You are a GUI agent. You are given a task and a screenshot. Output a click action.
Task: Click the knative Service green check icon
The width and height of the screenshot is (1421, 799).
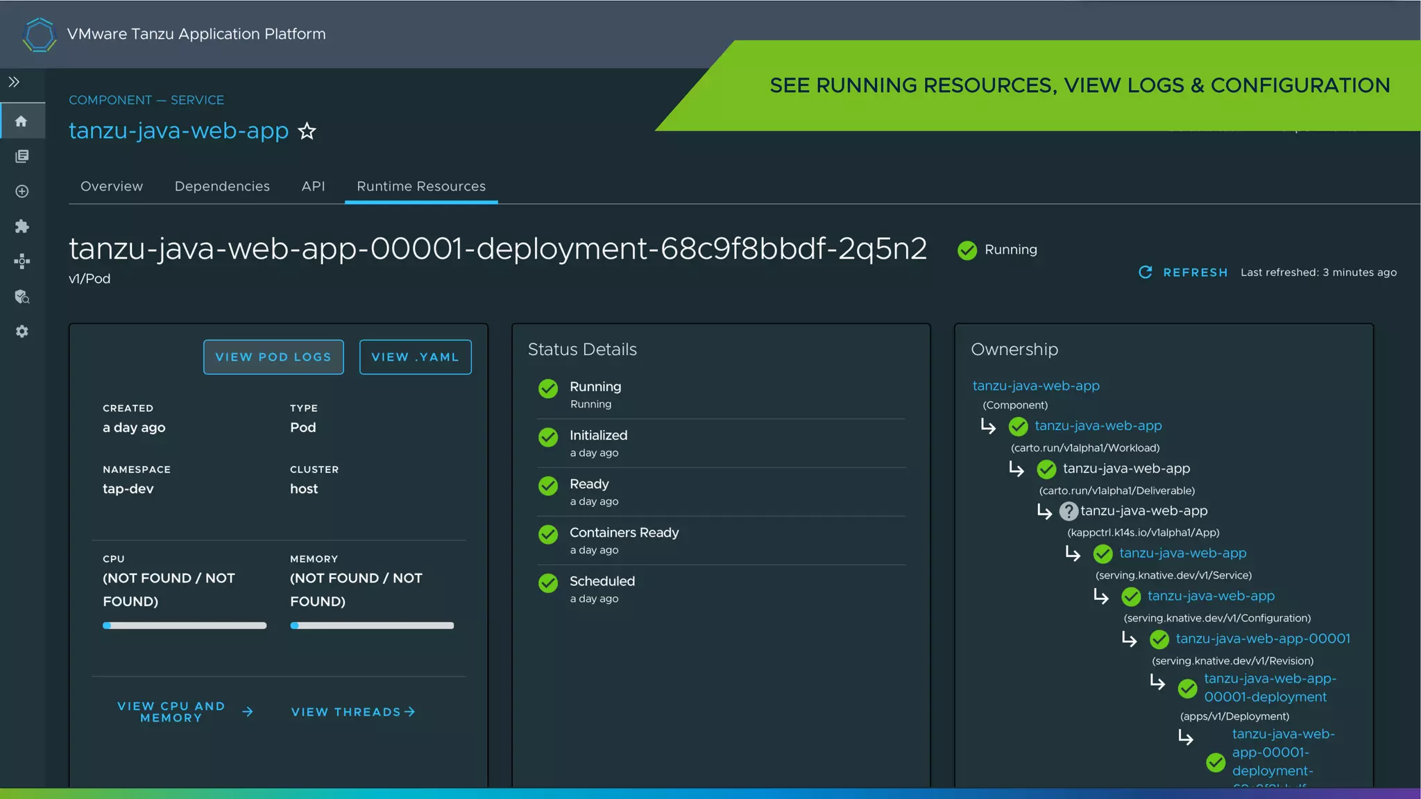tap(1103, 554)
